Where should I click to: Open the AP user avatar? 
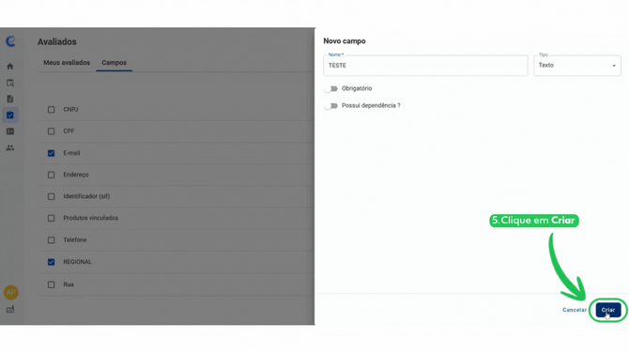click(11, 292)
